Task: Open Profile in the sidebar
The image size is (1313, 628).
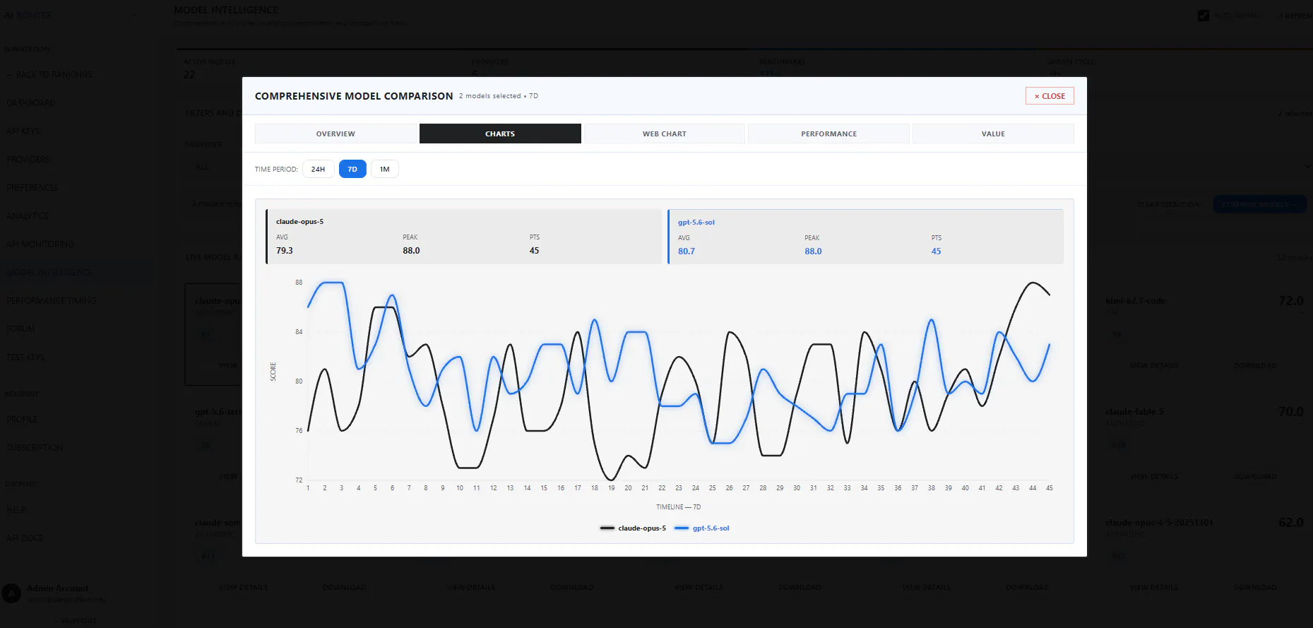Action: tap(22, 420)
